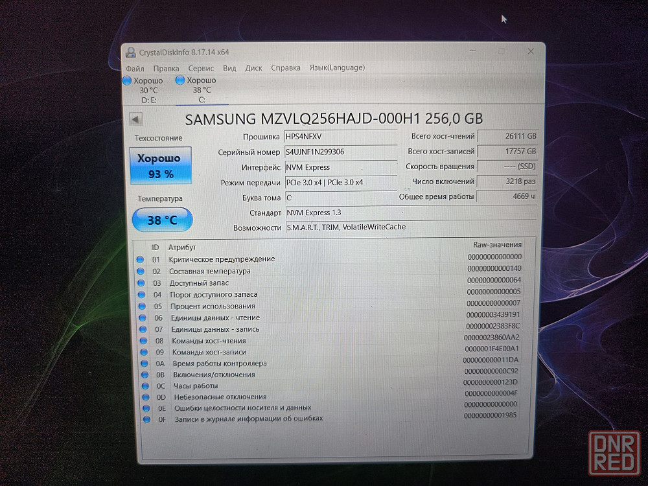Screen dimensions: 648x486
Task: Select the Порог доступного запаса attribute row
Action: tap(330, 294)
